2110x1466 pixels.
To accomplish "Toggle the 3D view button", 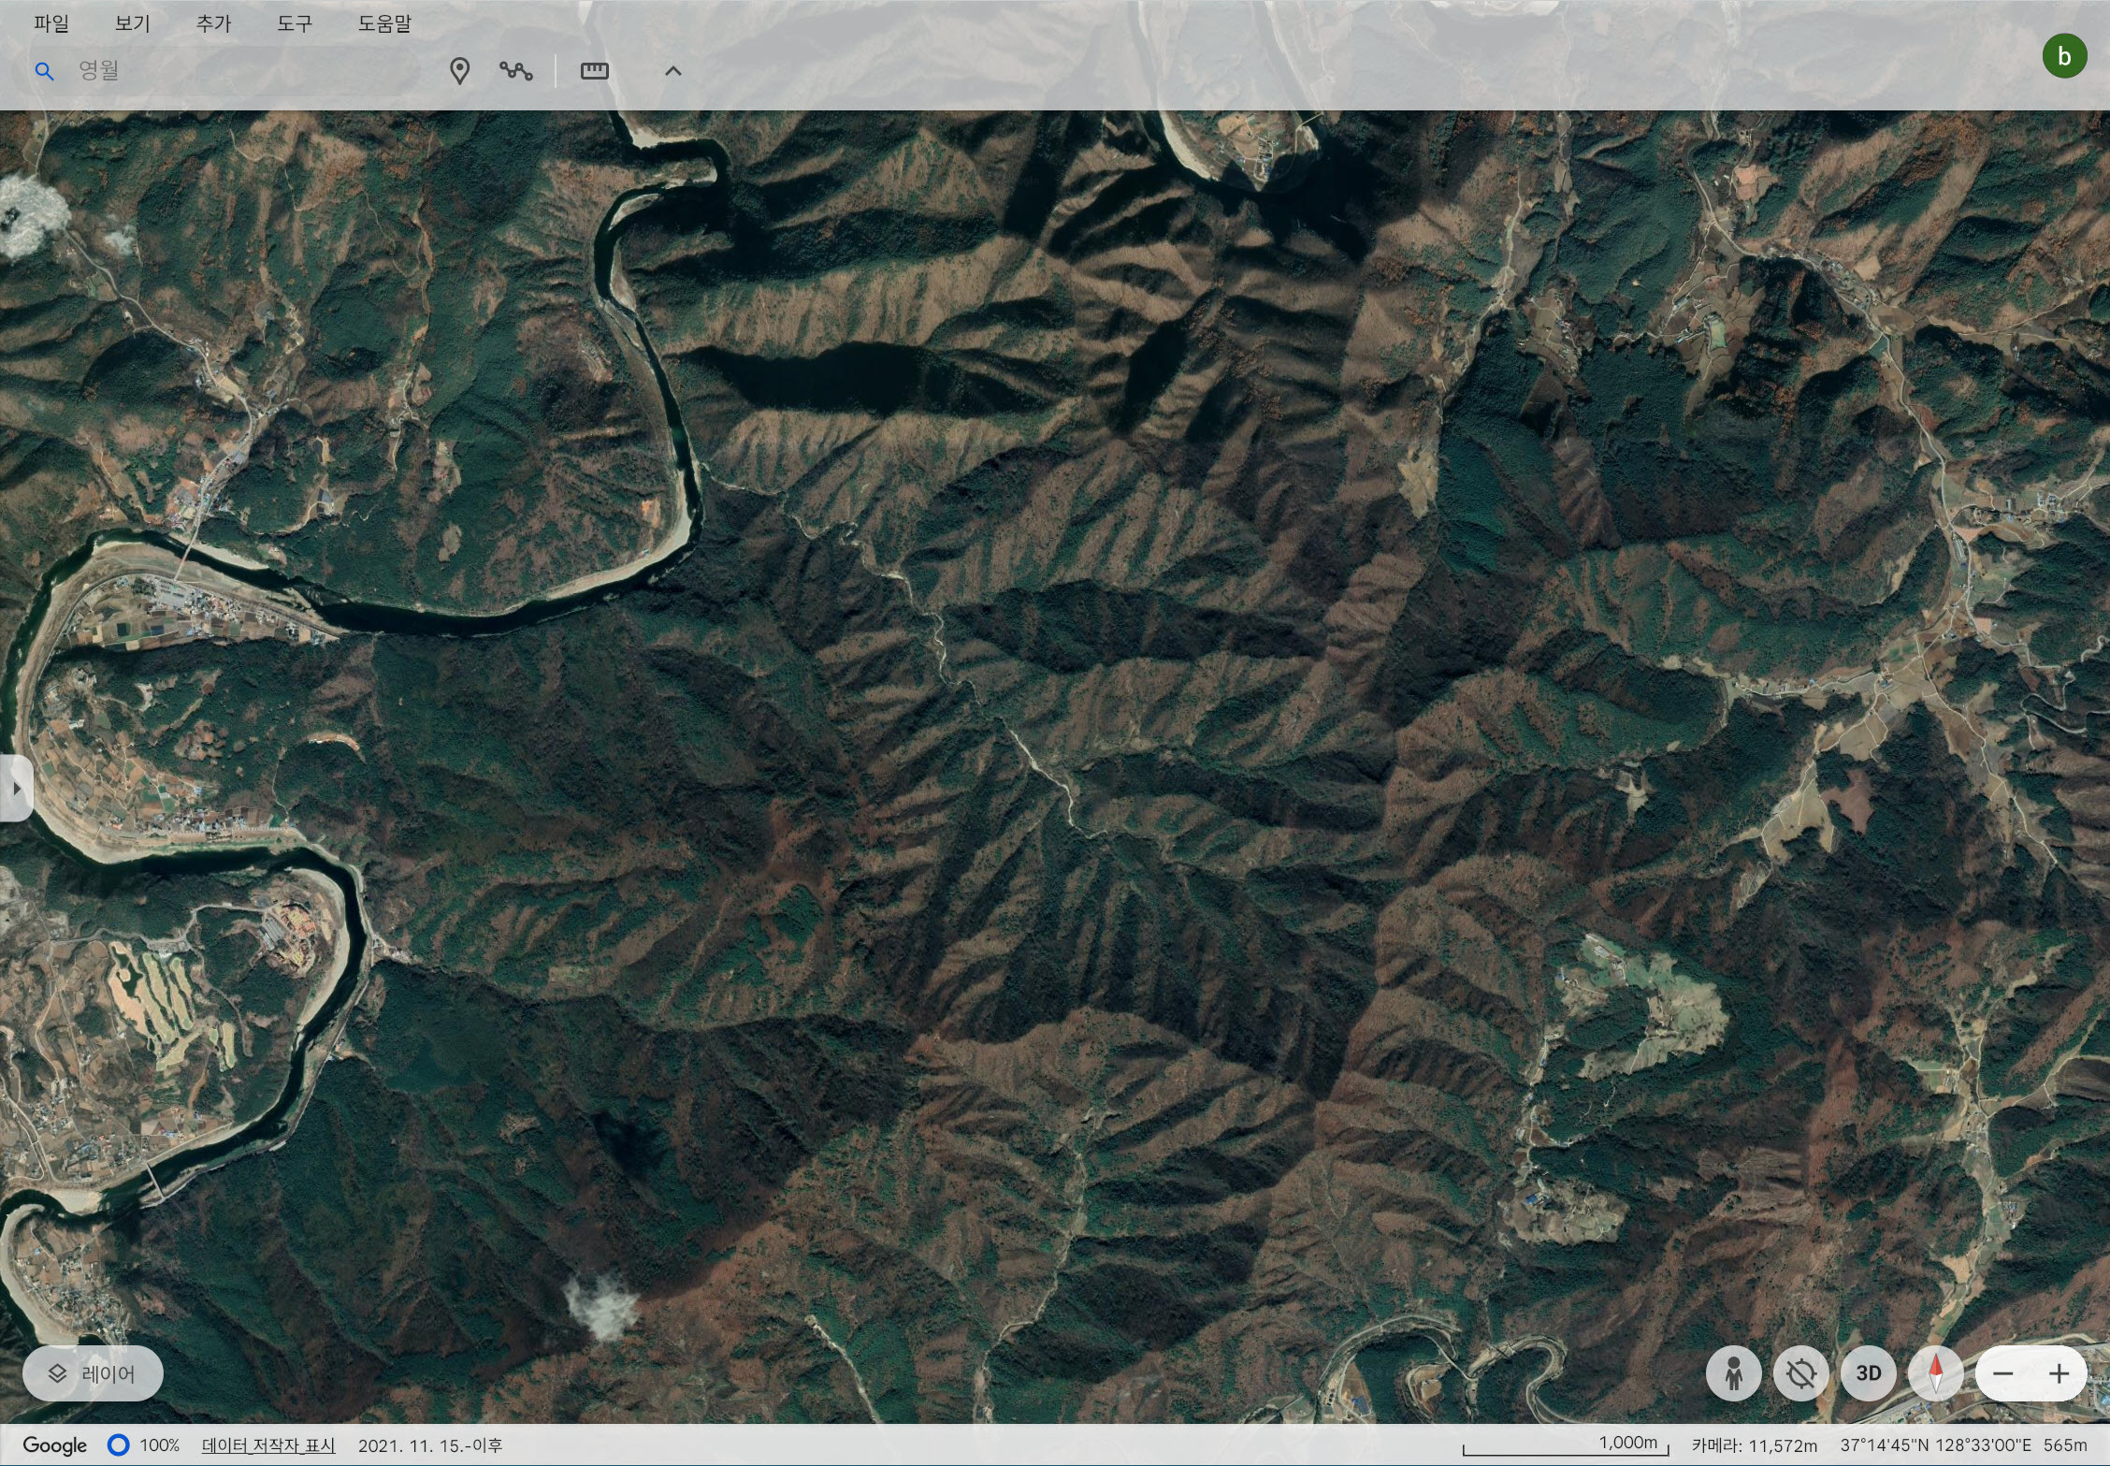I will [x=1868, y=1373].
